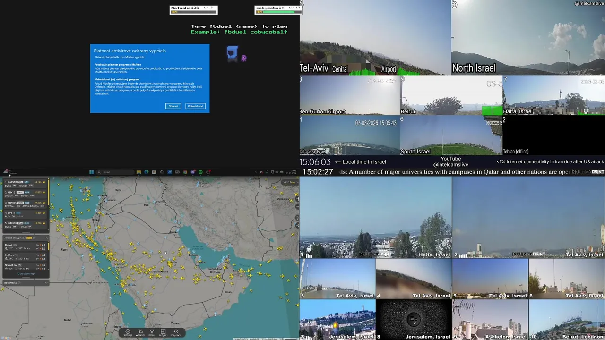The image size is (605, 340).
Task: Select Dubai in Airport disruptions list
Action: point(25,247)
